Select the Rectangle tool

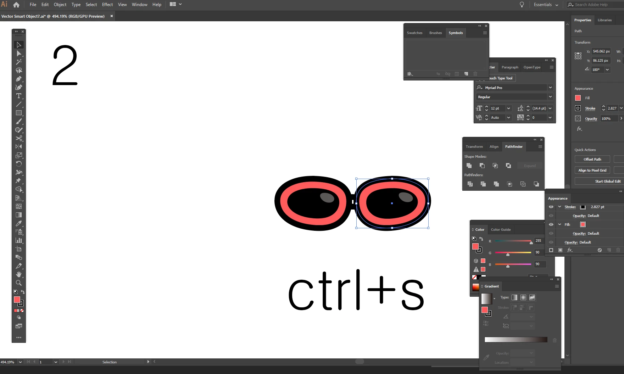tap(19, 113)
